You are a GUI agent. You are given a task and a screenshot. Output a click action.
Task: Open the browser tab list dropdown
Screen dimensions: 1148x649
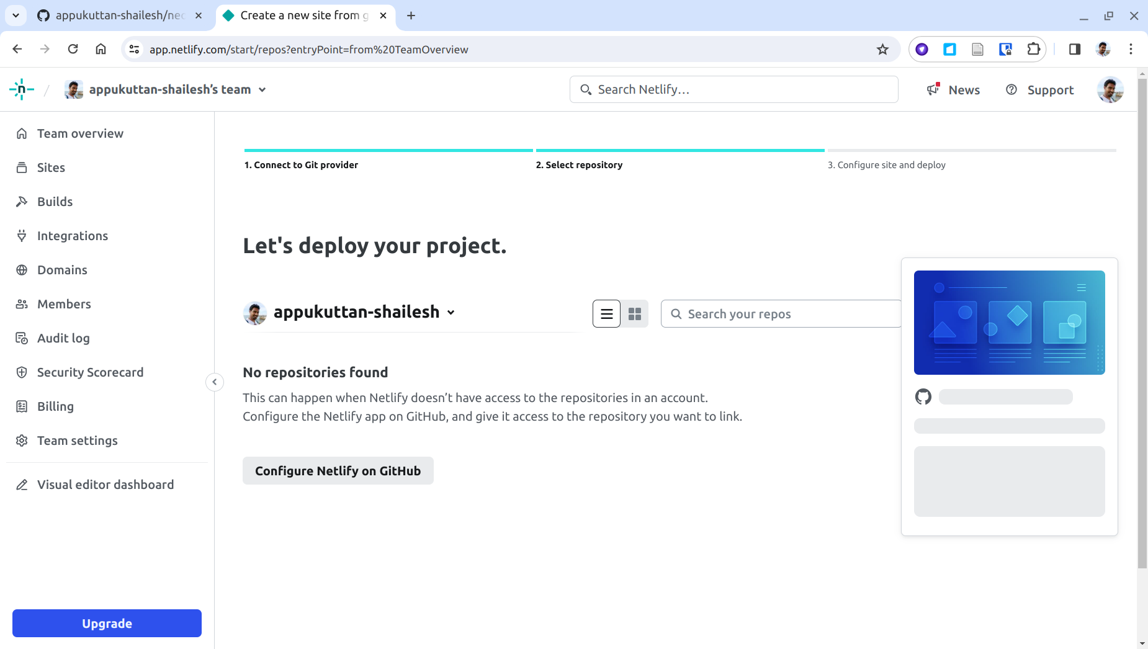[x=16, y=16]
